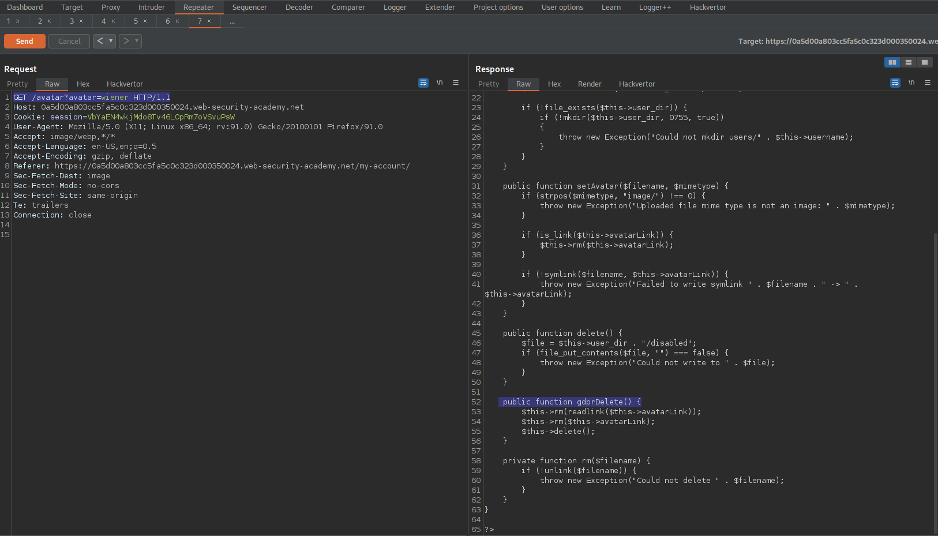Open forward history dropdown arrow
This screenshot has width=938, height=536.
[x=137, y=41]
